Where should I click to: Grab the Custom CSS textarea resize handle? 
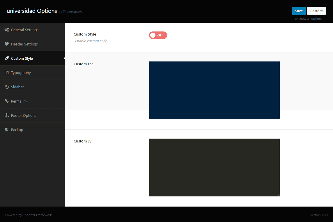click(x=278, y=118)
